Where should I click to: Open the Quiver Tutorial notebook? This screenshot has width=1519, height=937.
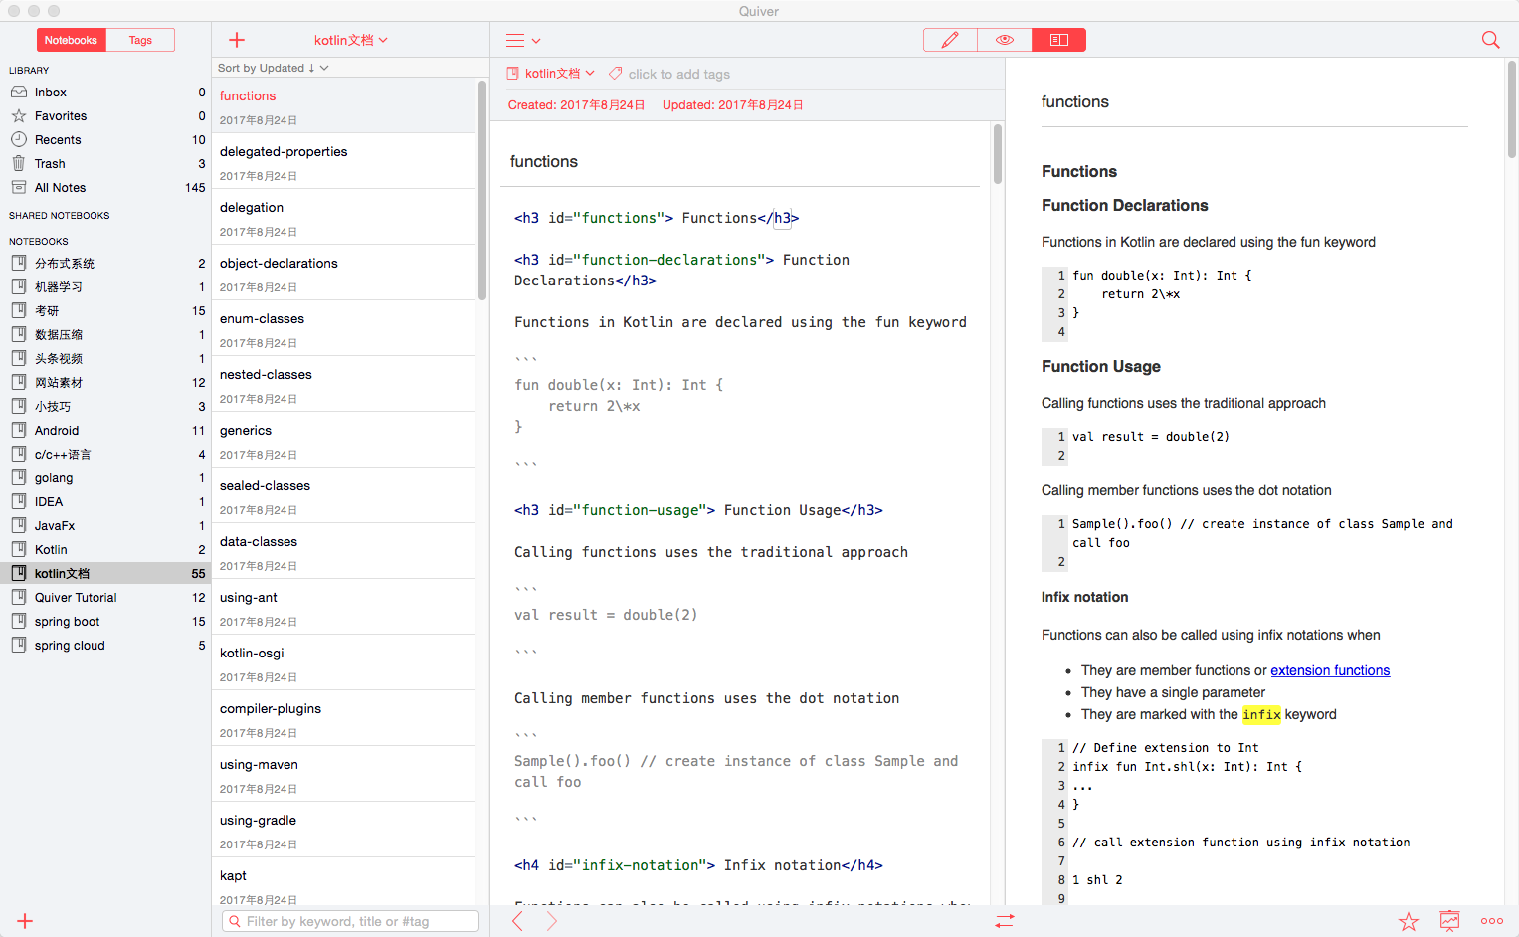coord(105,598)
